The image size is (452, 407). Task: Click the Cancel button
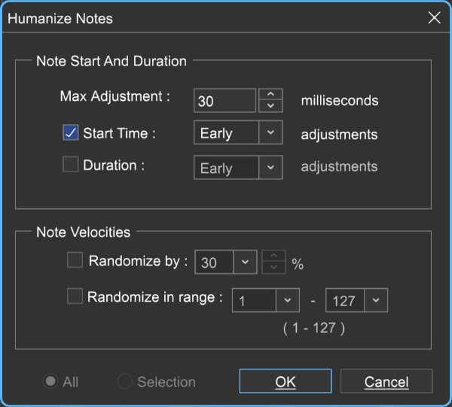(386, 381)
